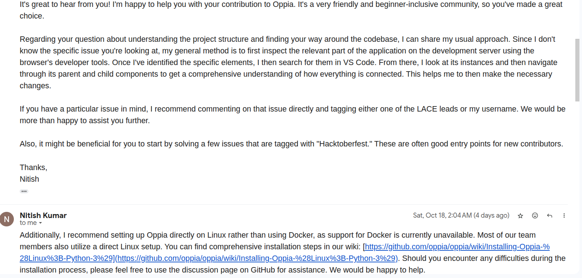Image resolution: width=582 pixels, height=278 pixels.
Task: Add an emoji reaction to the message
Action: pos(535,216)
